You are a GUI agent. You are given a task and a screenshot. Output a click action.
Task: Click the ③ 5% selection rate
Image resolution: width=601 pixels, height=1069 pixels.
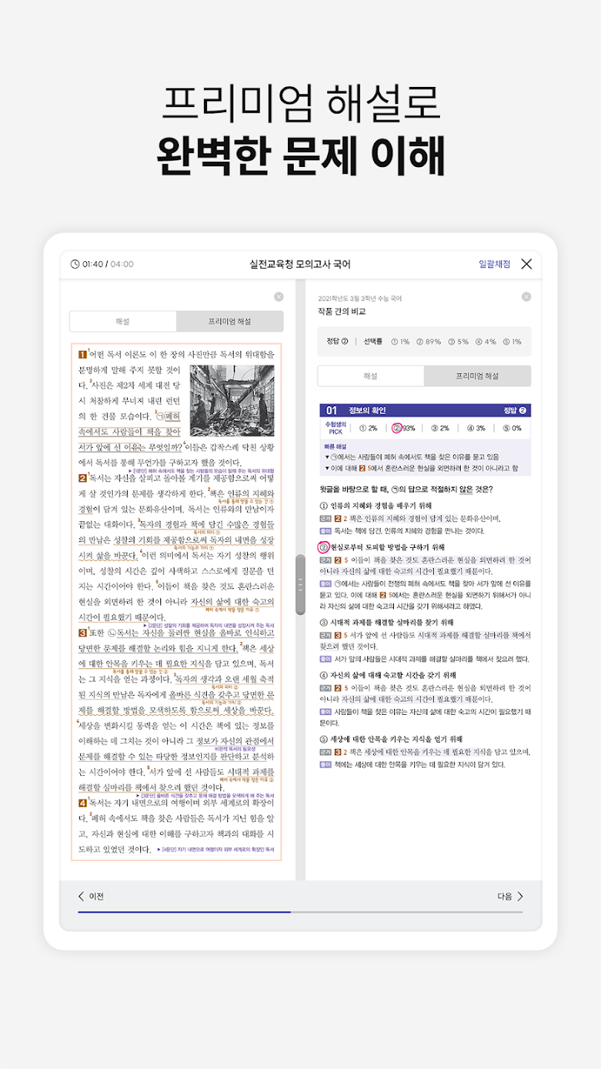[459, 341]
